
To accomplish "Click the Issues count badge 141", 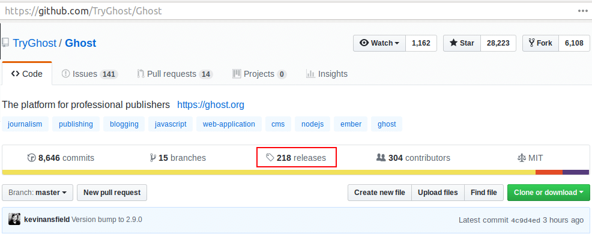I will pos(109,74).
